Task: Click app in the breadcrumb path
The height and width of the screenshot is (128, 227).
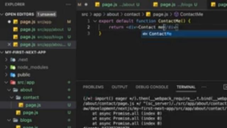Action: point(97,14)
